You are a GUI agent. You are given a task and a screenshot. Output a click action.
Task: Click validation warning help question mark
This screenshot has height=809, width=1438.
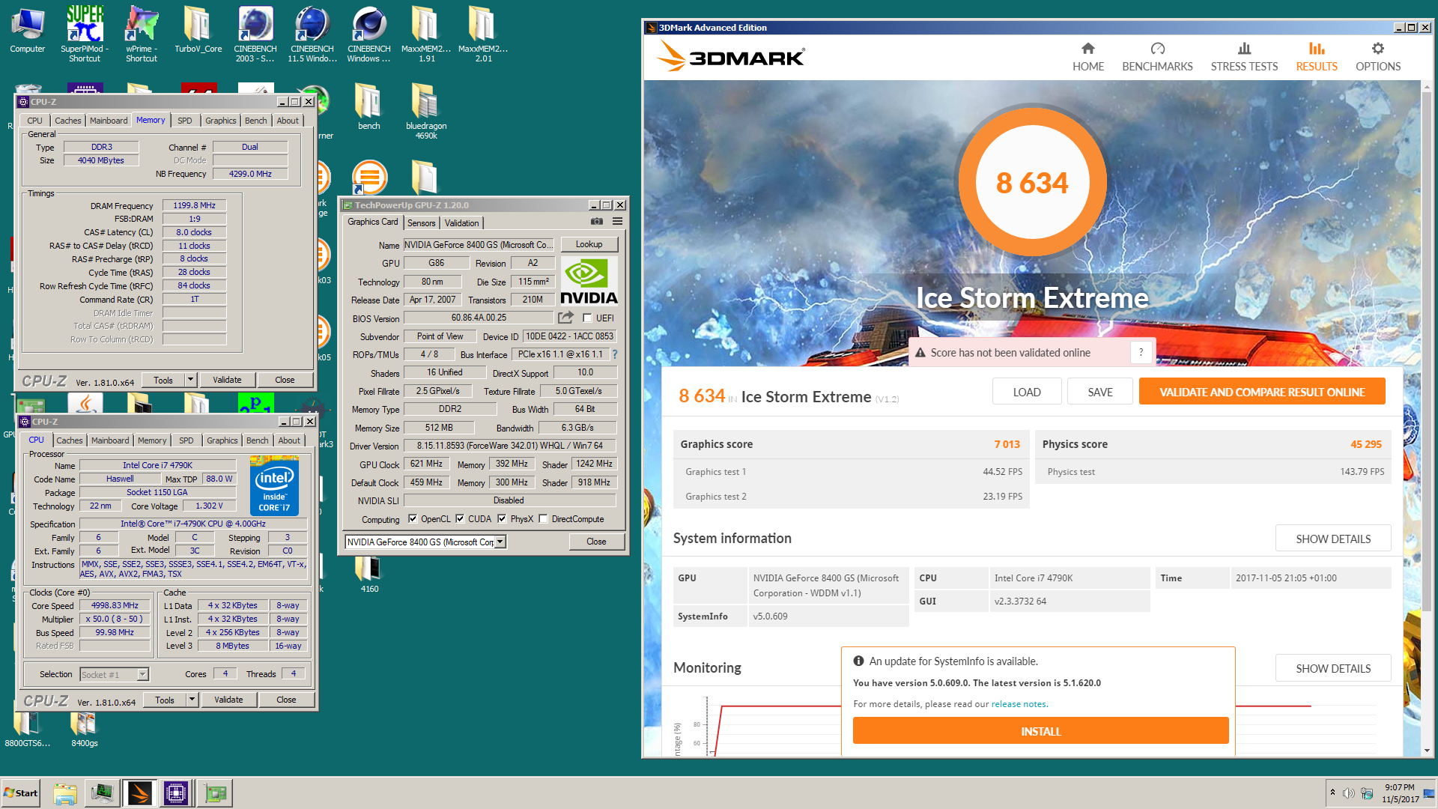point(1141,352)
